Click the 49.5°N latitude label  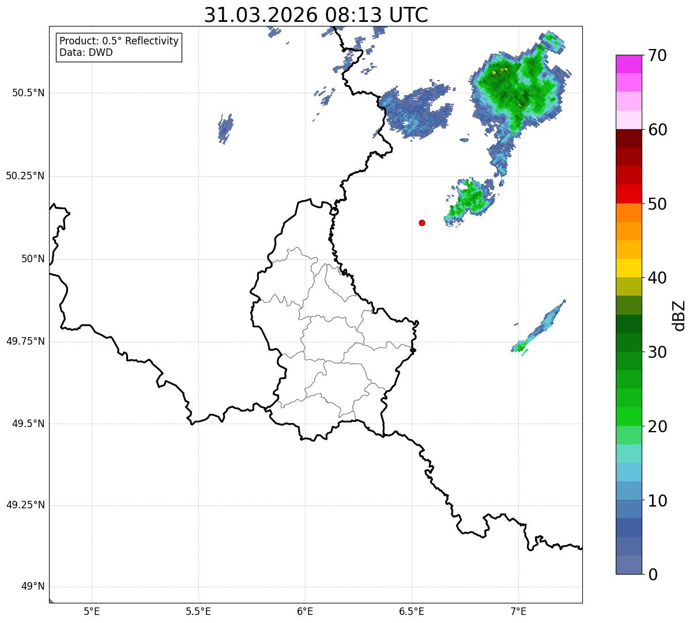tap(28, 424)
